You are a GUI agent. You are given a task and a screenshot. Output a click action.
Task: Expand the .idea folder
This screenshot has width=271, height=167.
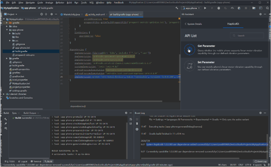[x=7, y=26]
